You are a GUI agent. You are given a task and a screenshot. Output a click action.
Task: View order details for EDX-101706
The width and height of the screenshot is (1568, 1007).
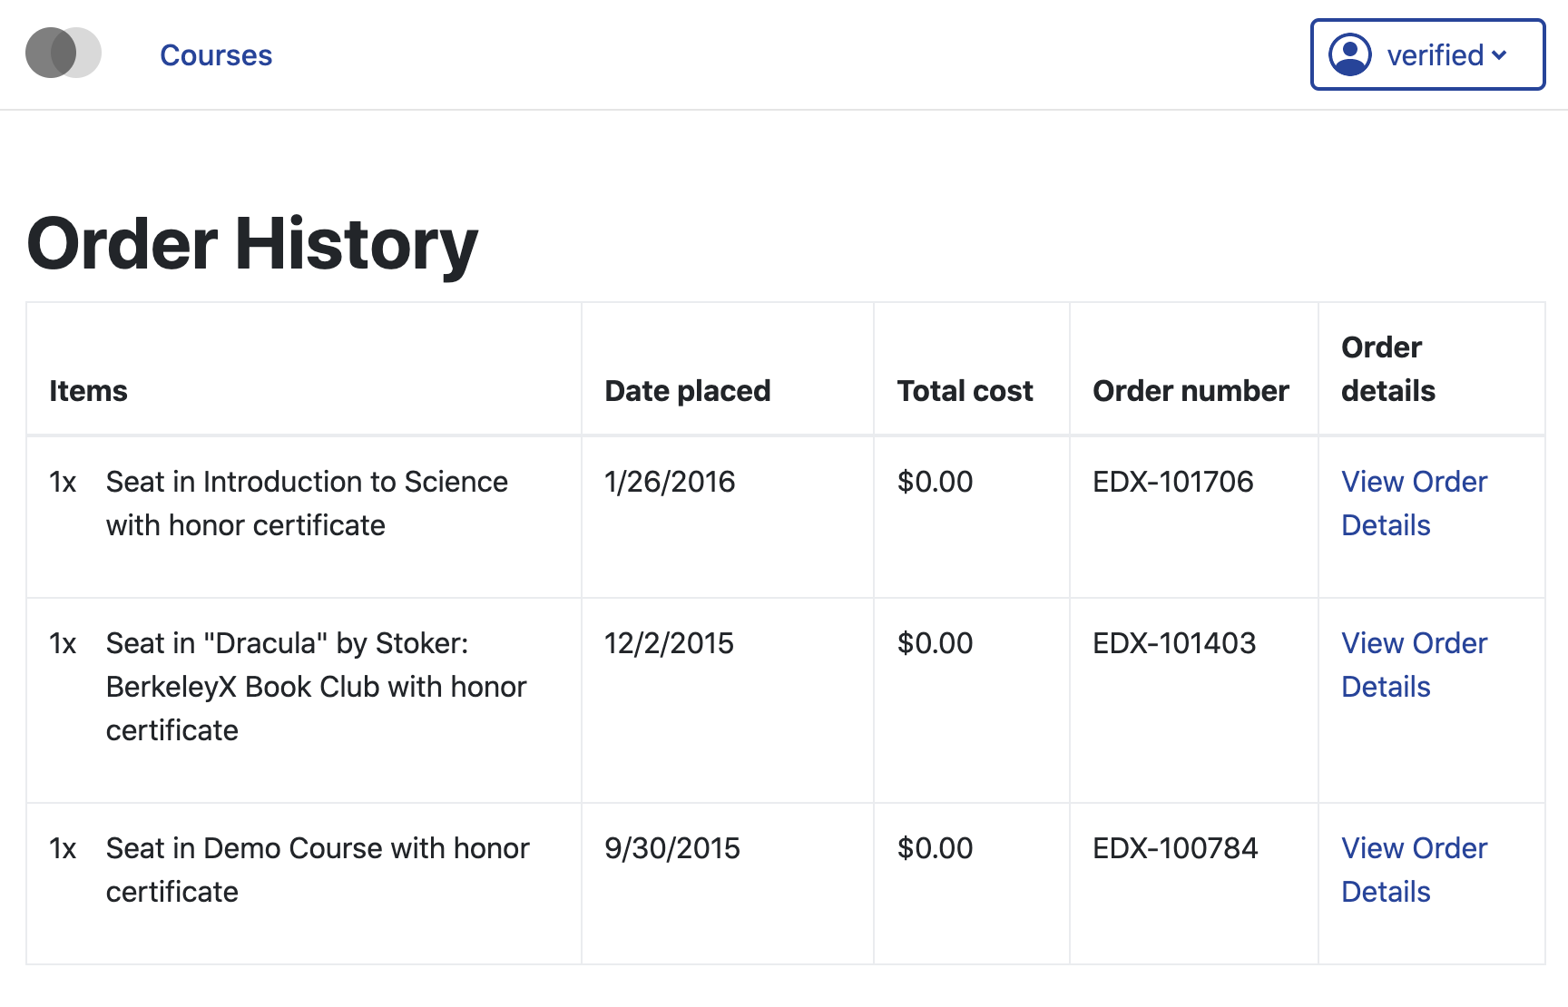pyautogui.click(x=1413, y=503)
